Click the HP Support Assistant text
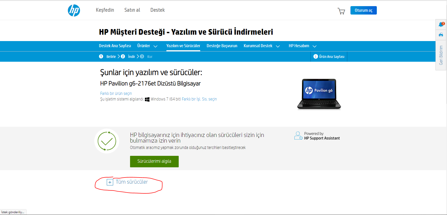Image resolution: width=447 pixels, height=215 pixels. 322,138
